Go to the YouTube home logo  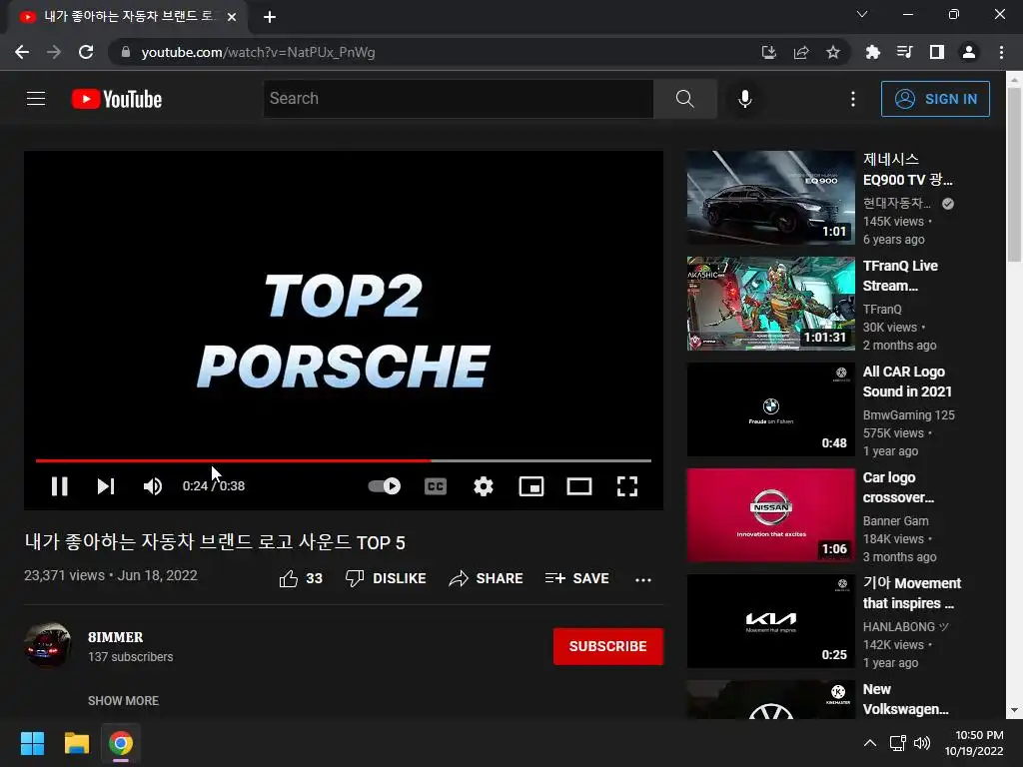[117, 99]
